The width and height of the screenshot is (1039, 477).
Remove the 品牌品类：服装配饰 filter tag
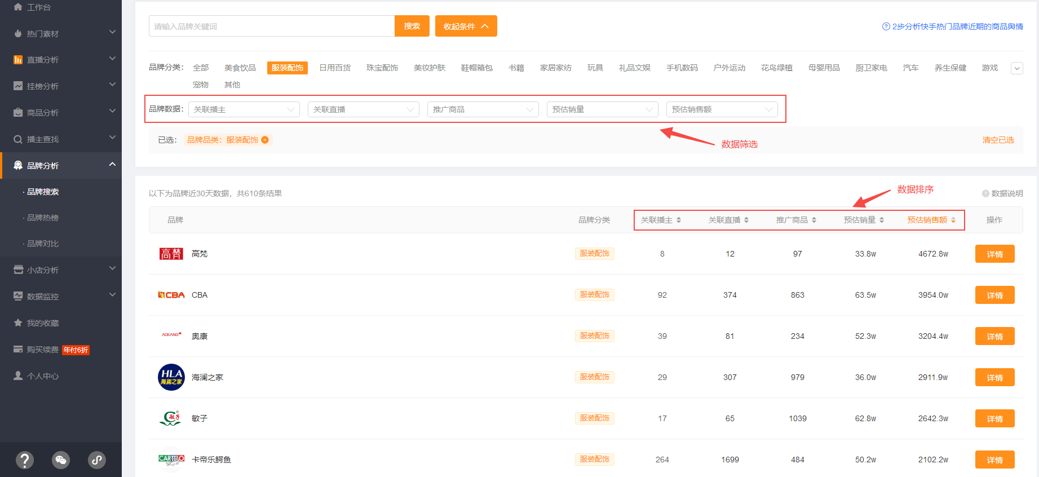point(265,140)
